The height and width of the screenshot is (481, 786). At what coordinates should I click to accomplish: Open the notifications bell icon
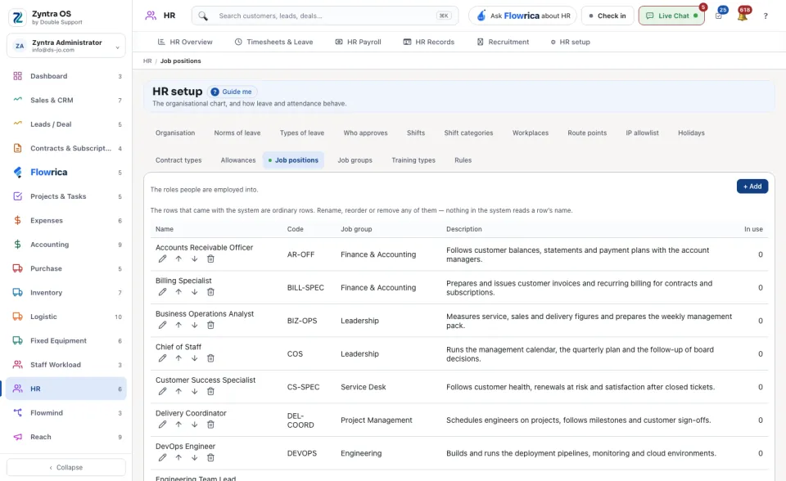[x=743, y=16]
